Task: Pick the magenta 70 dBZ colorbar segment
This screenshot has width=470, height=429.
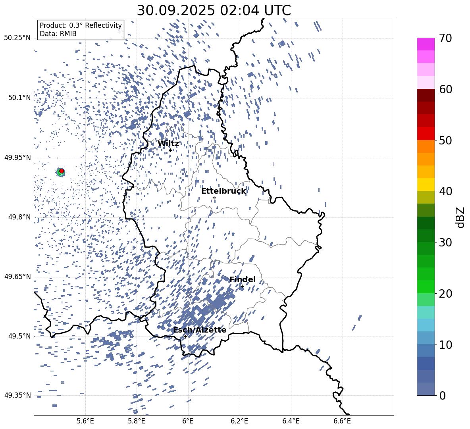Action: pyautogui.click(x=426, y=44)
